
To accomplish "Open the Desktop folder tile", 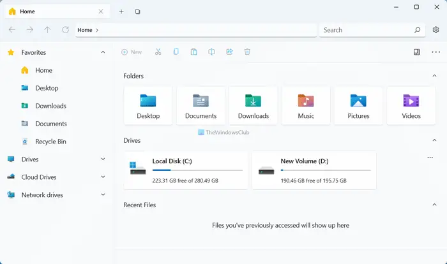I will point(148,106).
